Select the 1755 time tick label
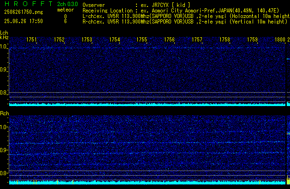290x189 pixels. point(142,40)
